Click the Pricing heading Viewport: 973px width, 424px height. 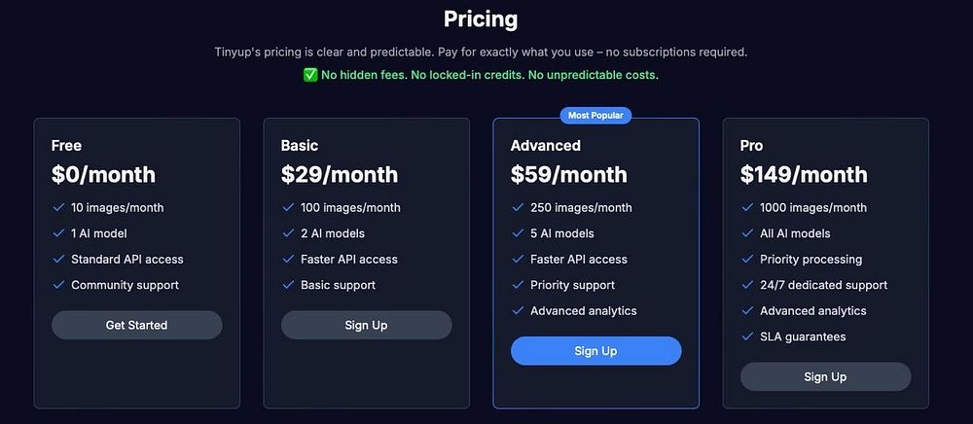tap(481, 19)
